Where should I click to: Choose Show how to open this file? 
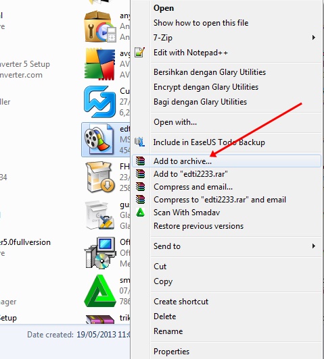201,23
